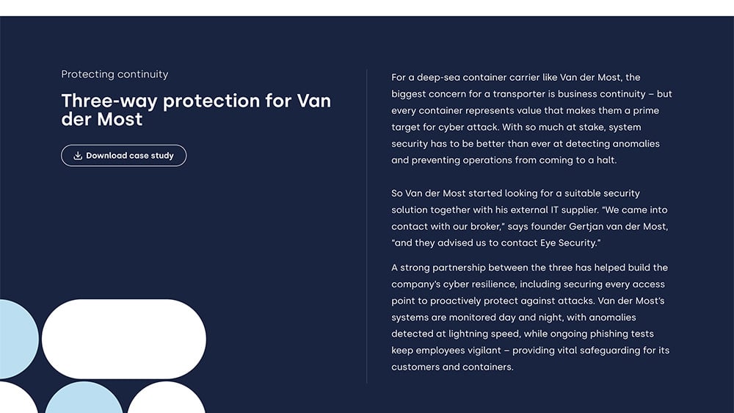734x413 pixels.
Task: Click the large white pill-shaped graphic
Action: tap(123, 339)
